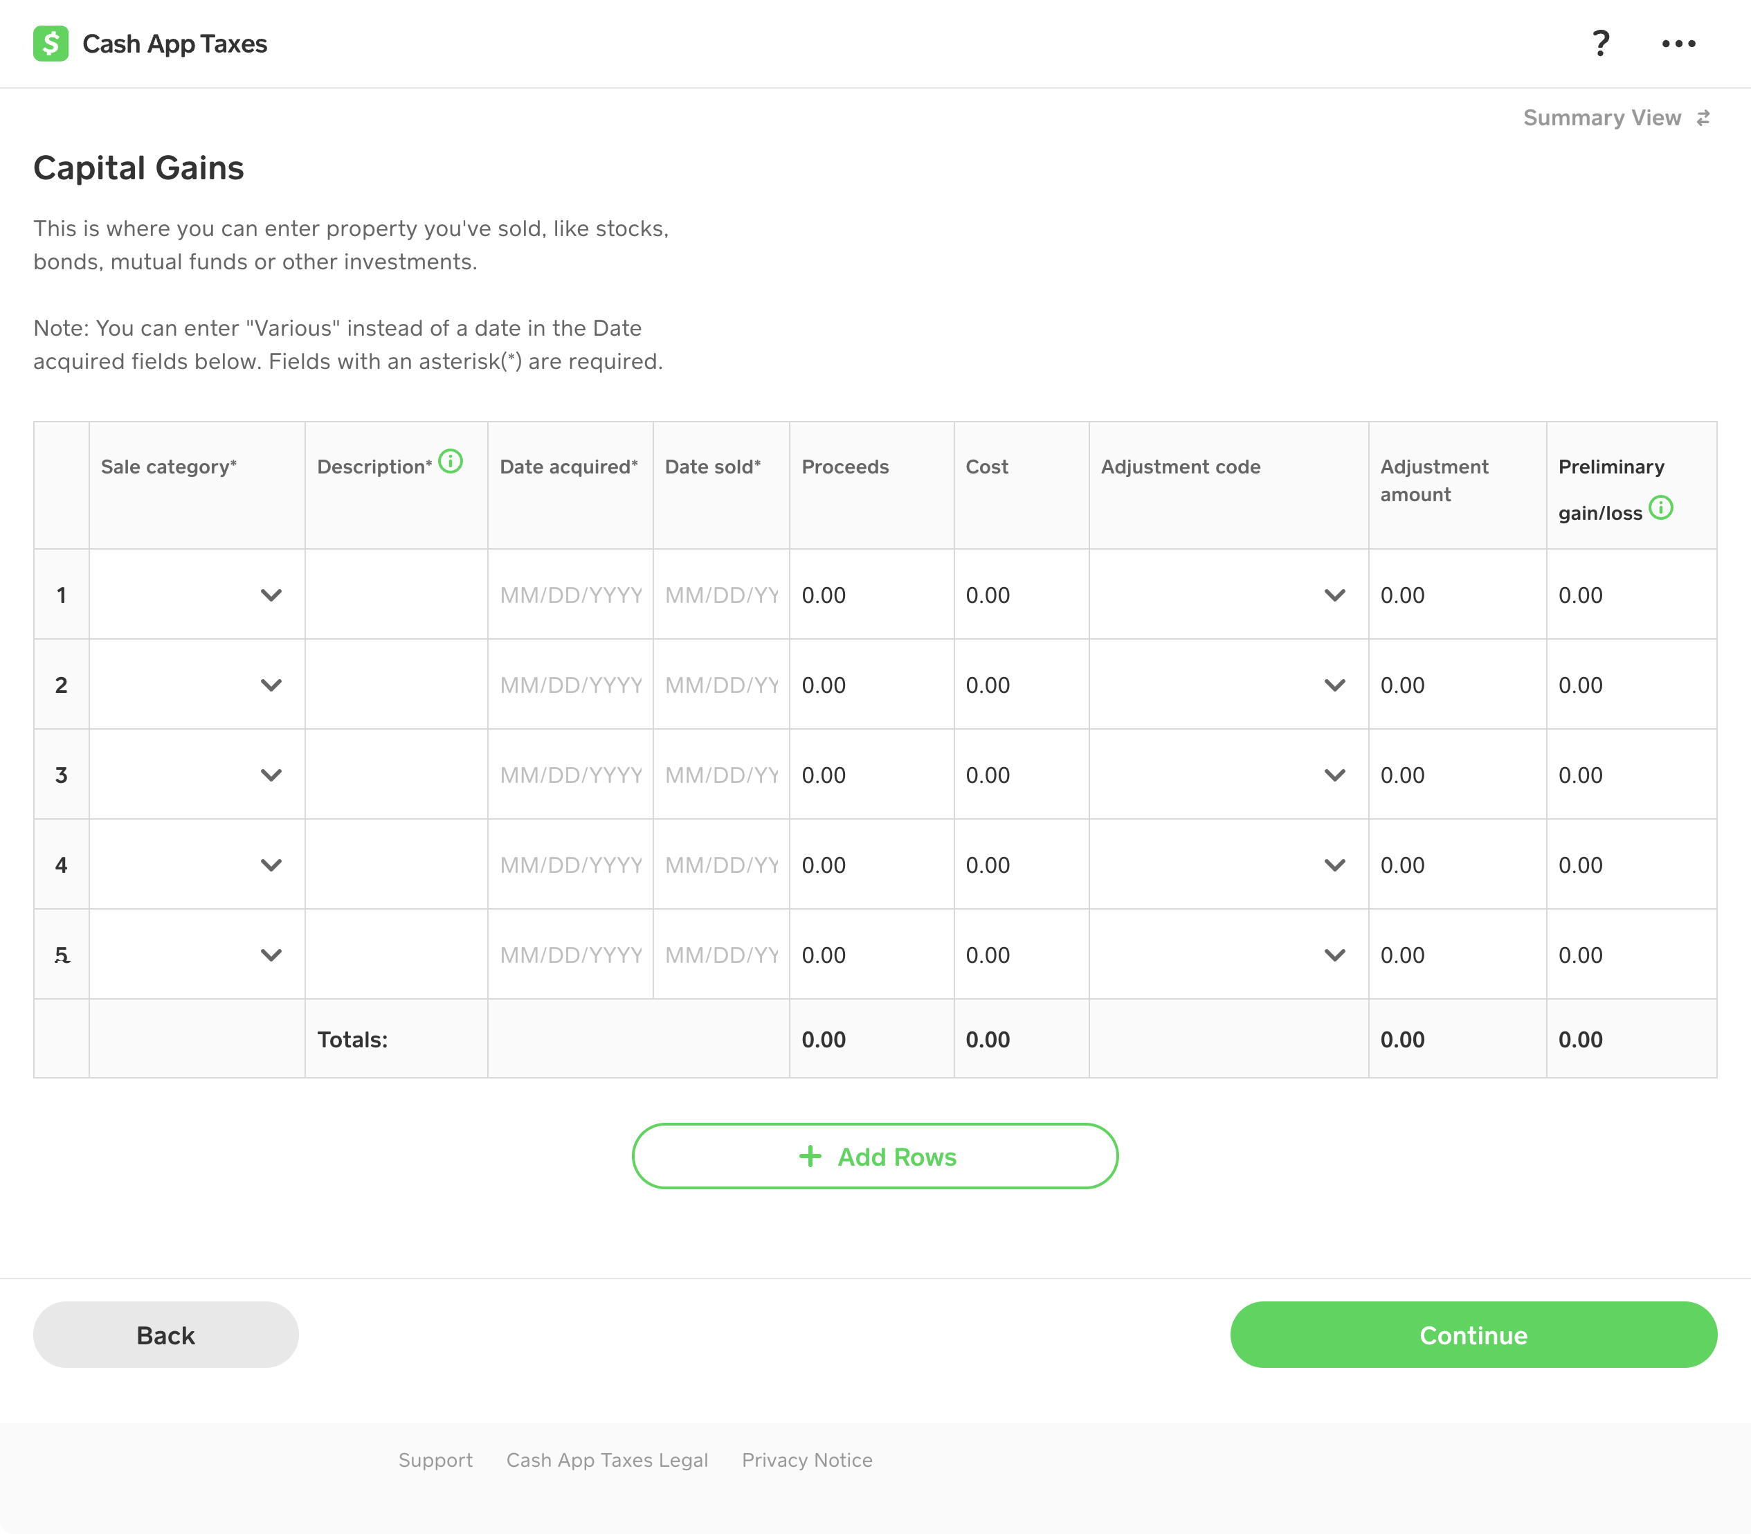Screen dimensions: 1751x1534
Task: Click the Cash App Taxes title text
Action: point(174,44)
